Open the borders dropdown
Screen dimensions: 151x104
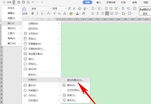coord(132,14)
